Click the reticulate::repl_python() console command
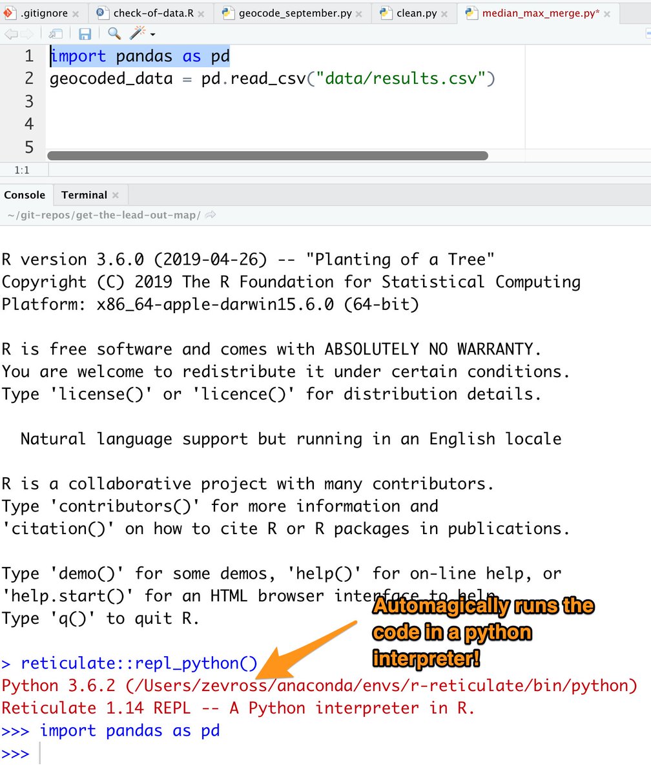Viewport: 651px width, 775px height. point(139,663)
